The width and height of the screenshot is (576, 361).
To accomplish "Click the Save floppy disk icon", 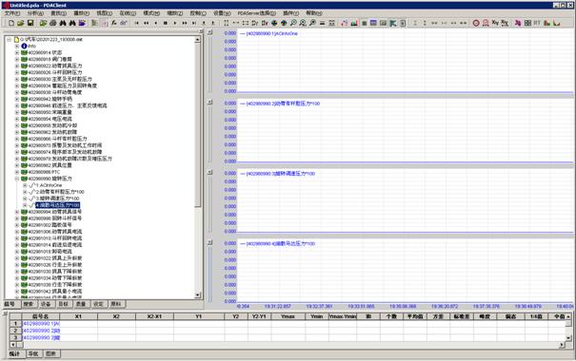I will (x=30, y=23).
